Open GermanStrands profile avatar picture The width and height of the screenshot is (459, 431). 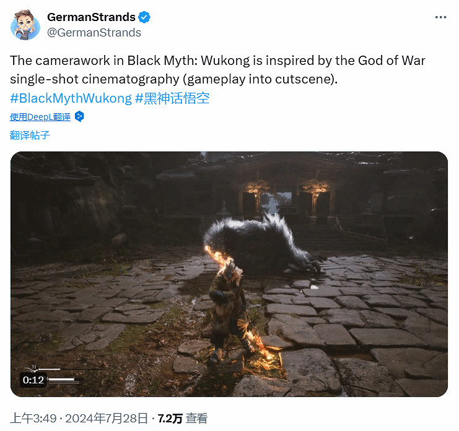[x=25, y=25]
